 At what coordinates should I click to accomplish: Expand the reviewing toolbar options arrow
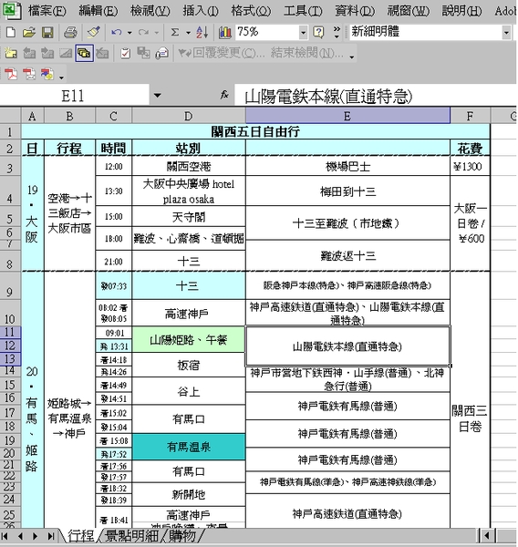click(x=352, y=57)
